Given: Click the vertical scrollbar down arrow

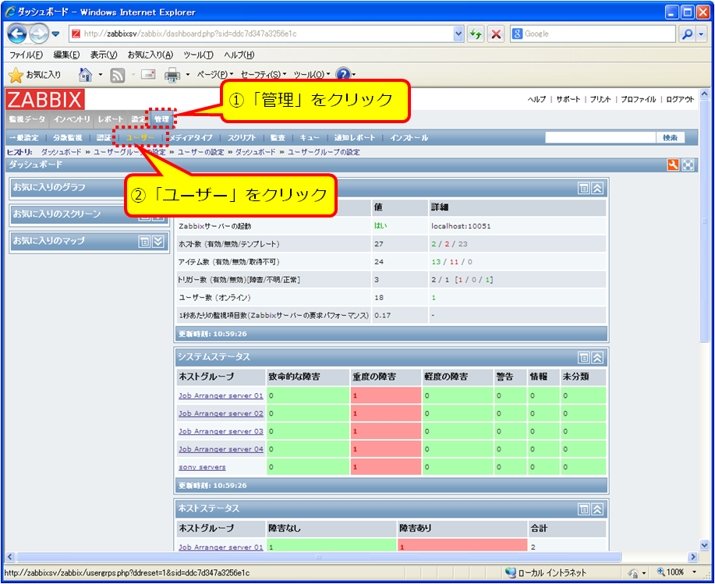Looking at the screenshot, I should click(704, 545).
